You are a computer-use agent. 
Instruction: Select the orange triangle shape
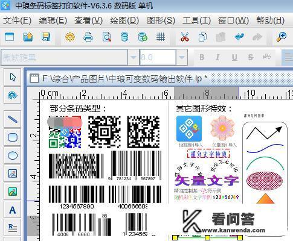click(x=265, y=199)
